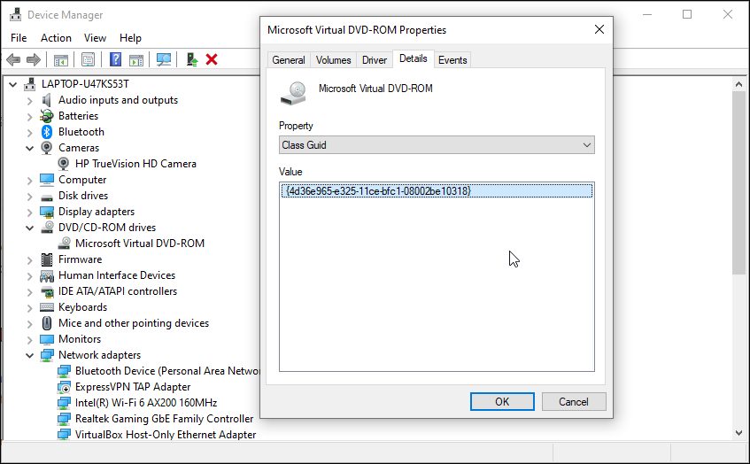Click the Bluetooth category icon

(x=47, y=132)
